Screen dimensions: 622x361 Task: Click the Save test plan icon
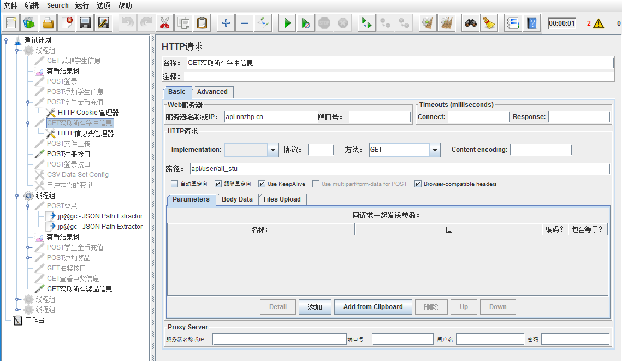coord(85,23)
